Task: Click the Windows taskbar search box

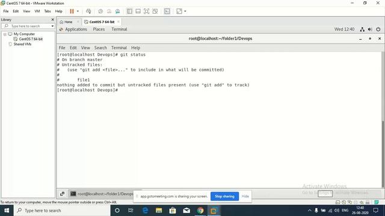Action: [62, 211]
